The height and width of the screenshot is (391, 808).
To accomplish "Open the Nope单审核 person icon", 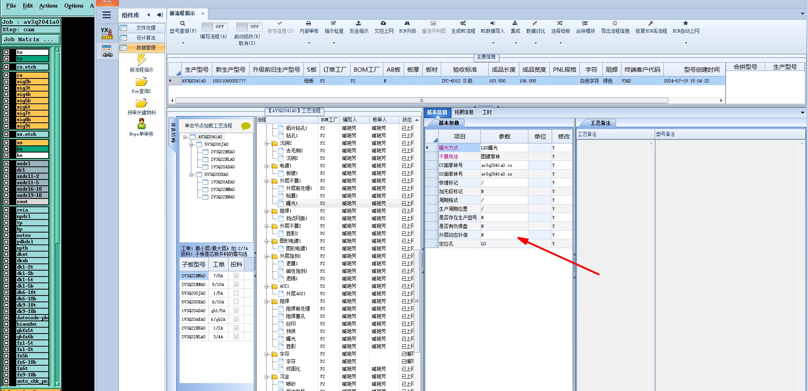I will [x=141, y=124].
